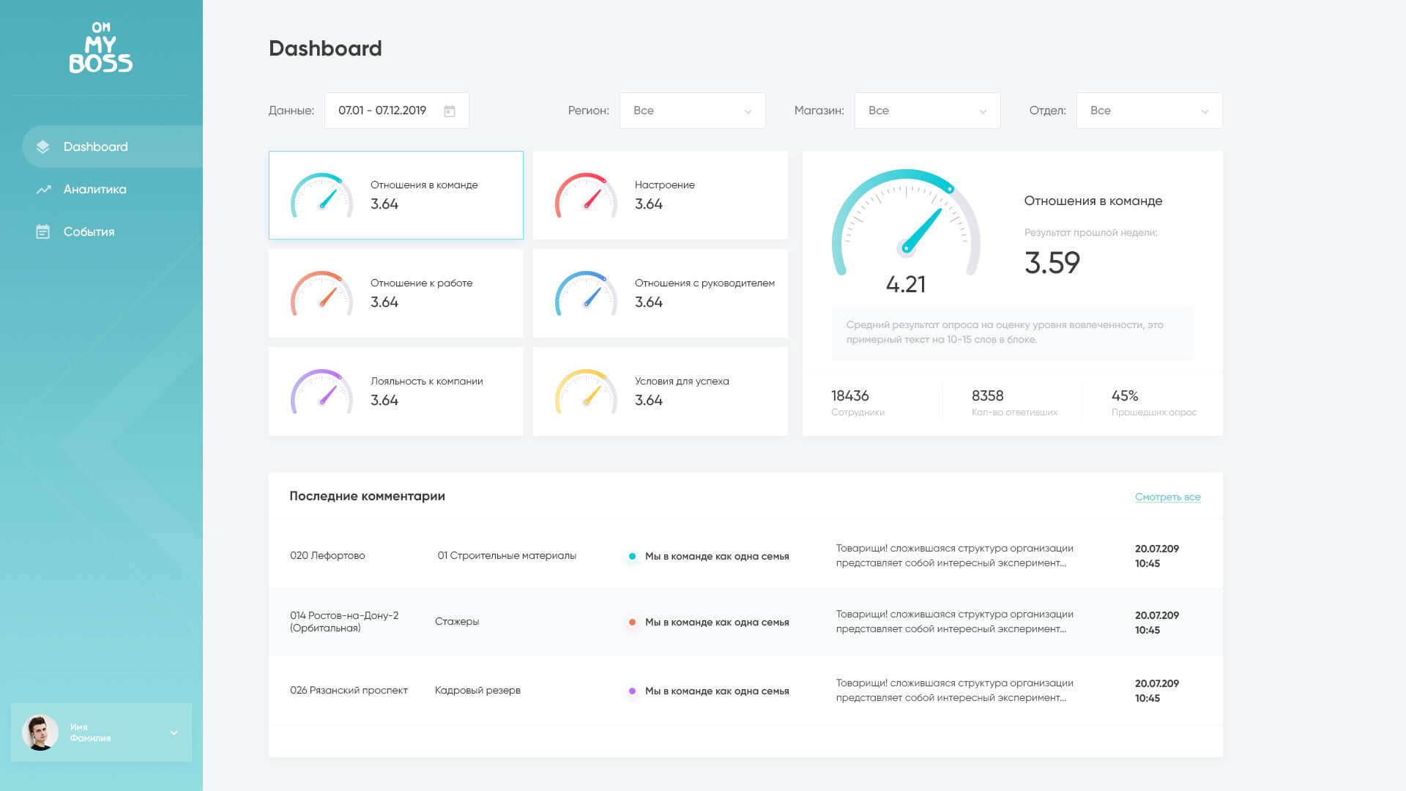Click the События calendar icon

(42, 231)
